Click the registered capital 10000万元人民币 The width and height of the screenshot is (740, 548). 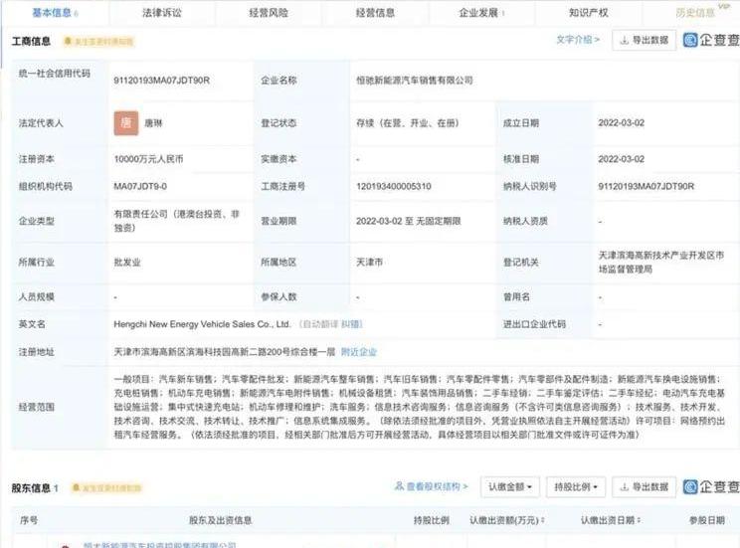coord(148,159)
